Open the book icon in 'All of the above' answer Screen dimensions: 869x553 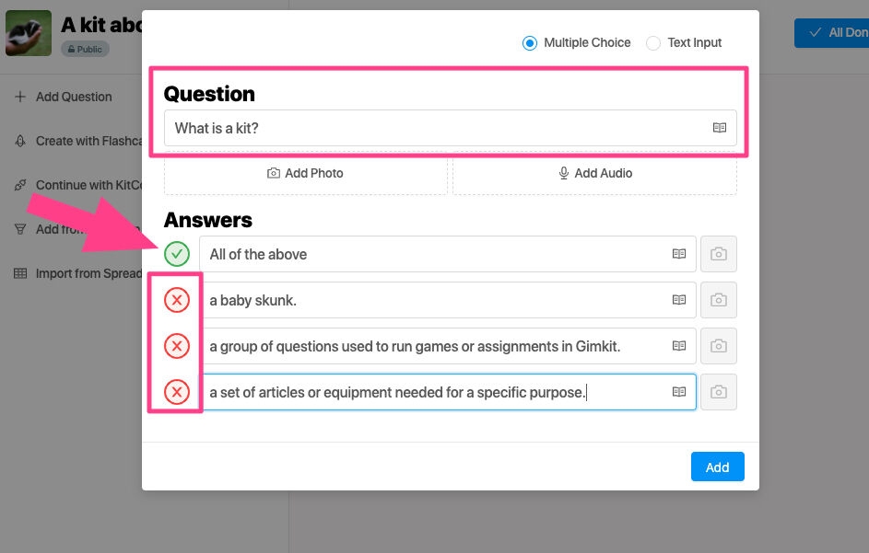click(x=679, y=254)
